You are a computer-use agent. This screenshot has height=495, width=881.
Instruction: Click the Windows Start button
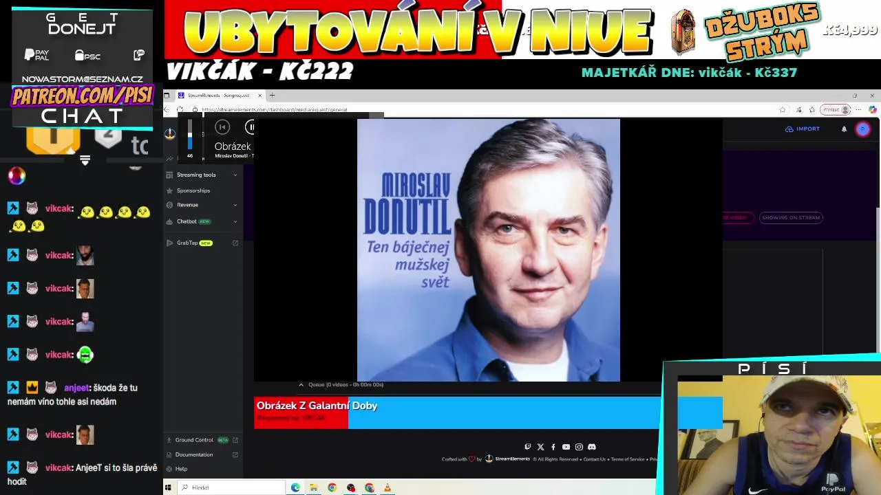tap(168, 487)
